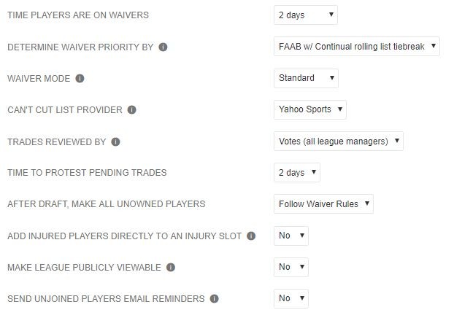This screenshot has width=454, height=318.
Task: Click info icon for Add Injured Players setting
Action: coord(251,236)
